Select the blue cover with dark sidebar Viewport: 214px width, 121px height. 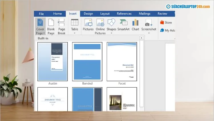click(x=87, y=99)
